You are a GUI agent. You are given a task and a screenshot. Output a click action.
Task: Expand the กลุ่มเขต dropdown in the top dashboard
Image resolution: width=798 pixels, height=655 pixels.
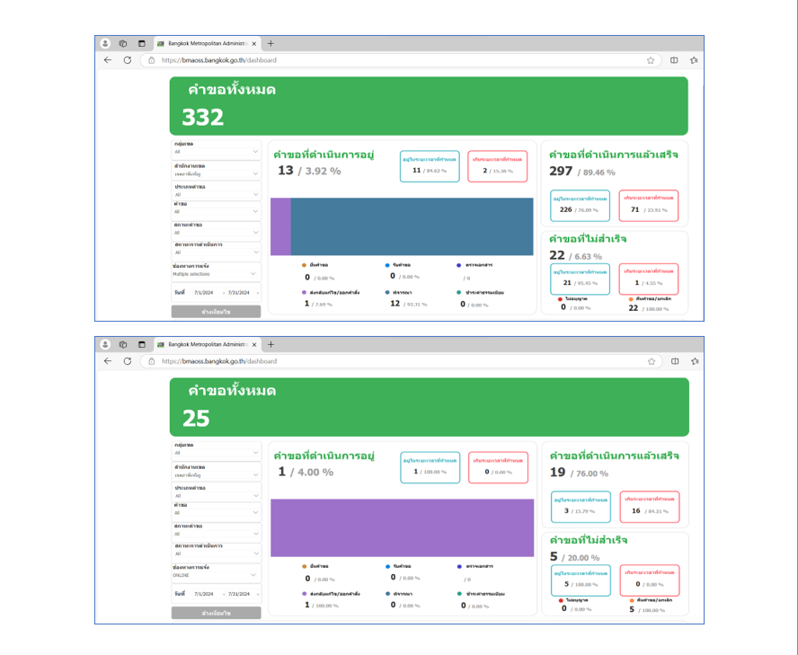pos(216,151)
